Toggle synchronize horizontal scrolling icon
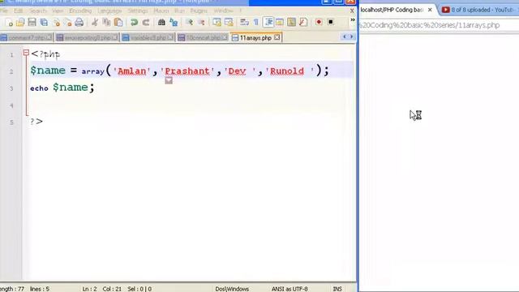Screen dimensions: 519x292 point(229,23)
